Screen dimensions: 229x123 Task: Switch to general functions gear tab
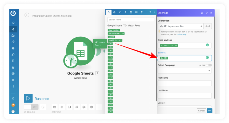114,12
